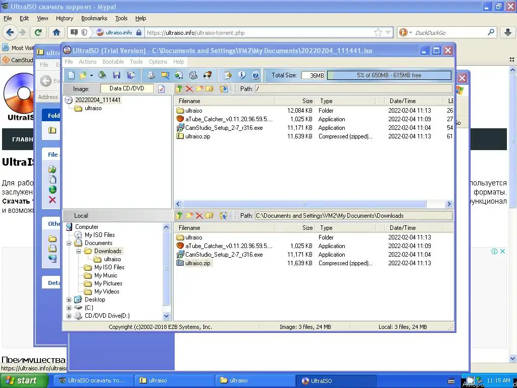517x388 pixels.
Task: Sort image list by Size column
Action: 294,101
